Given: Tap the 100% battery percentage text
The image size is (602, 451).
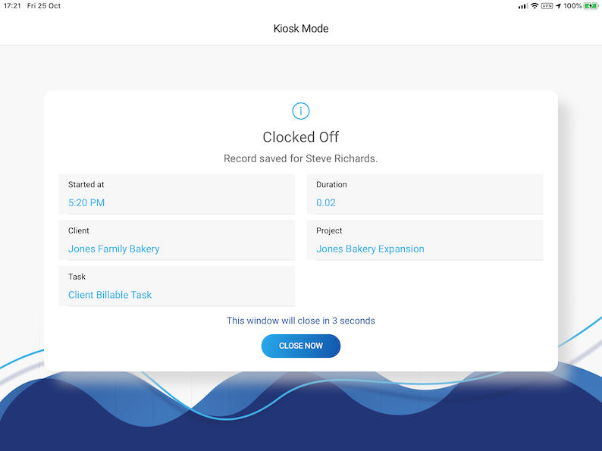Looking at the screenshot, I should [x=572, y=6].
